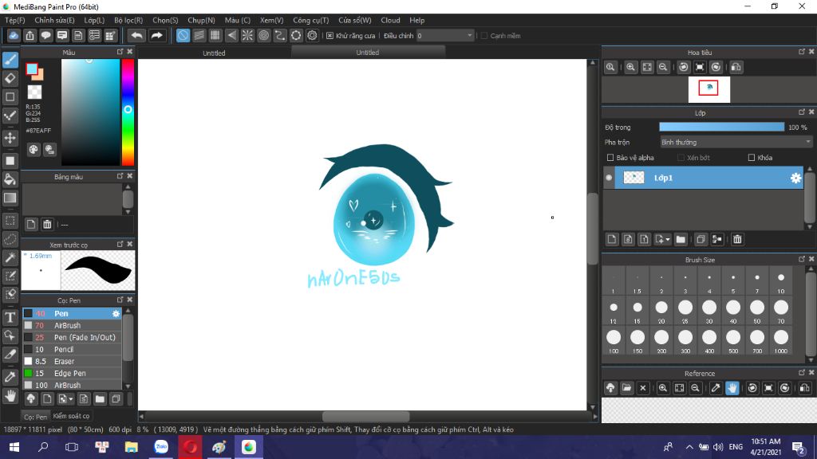Open Lớp1 layer settings gear

795,178
